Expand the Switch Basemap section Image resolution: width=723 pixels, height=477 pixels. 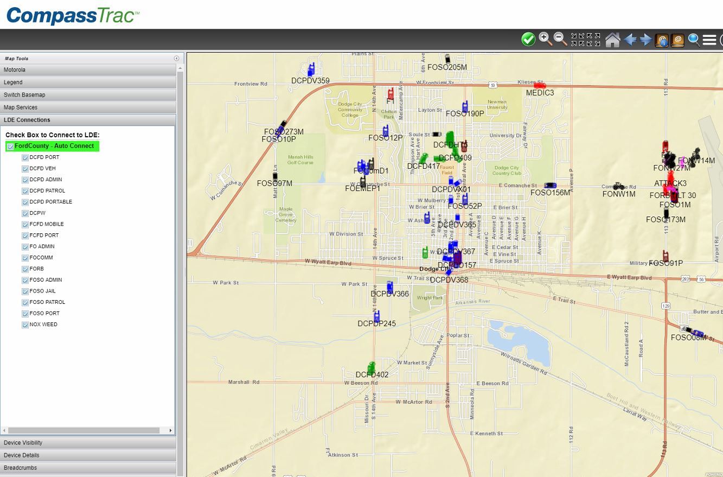pos(88,95)
